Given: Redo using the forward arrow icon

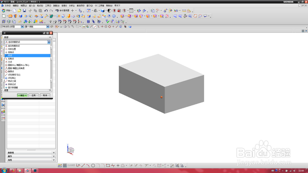Looking at the screenshot, I should [51, 10].
